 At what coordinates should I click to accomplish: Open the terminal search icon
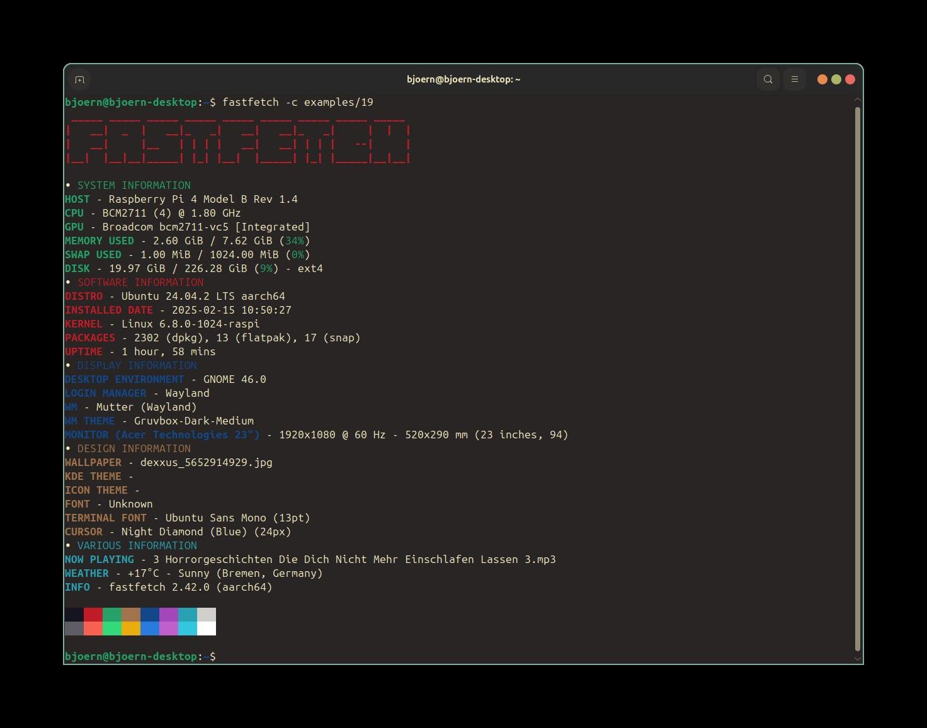point(768,79)
